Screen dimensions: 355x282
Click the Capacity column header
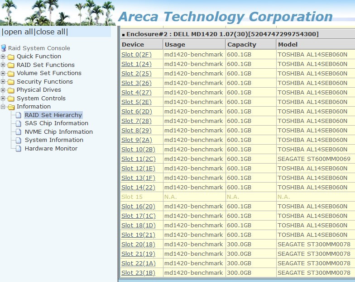tap(251, 44)
